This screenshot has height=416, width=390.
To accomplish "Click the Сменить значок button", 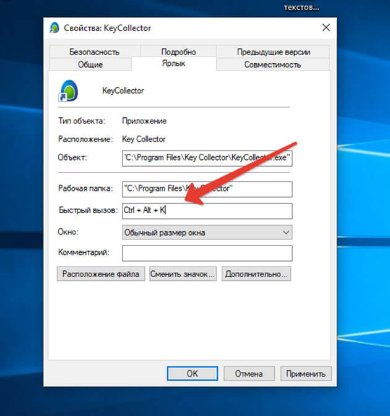I will click(x=183, y=274).
